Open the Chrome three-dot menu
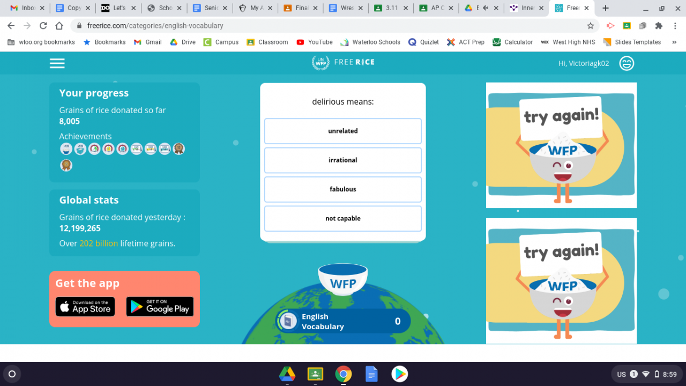686x386 pixels. point(675,25)
